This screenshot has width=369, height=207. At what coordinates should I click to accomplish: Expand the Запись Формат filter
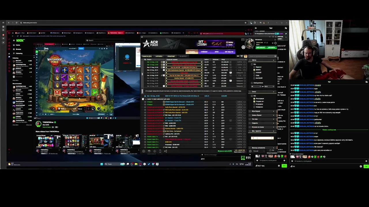[263, 115]
